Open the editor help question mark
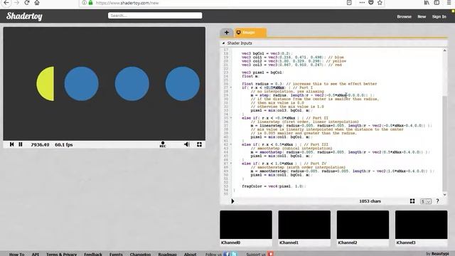This screenshot has height=256, width=455. click(438, 201)
